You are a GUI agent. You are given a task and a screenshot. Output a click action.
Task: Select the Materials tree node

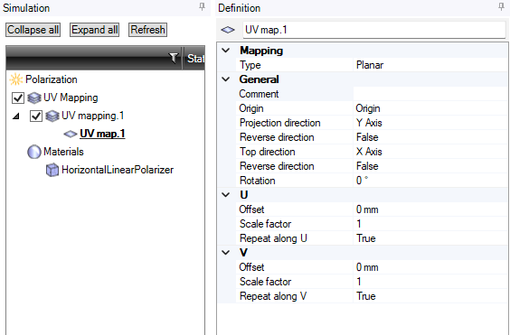click(63, 152)
